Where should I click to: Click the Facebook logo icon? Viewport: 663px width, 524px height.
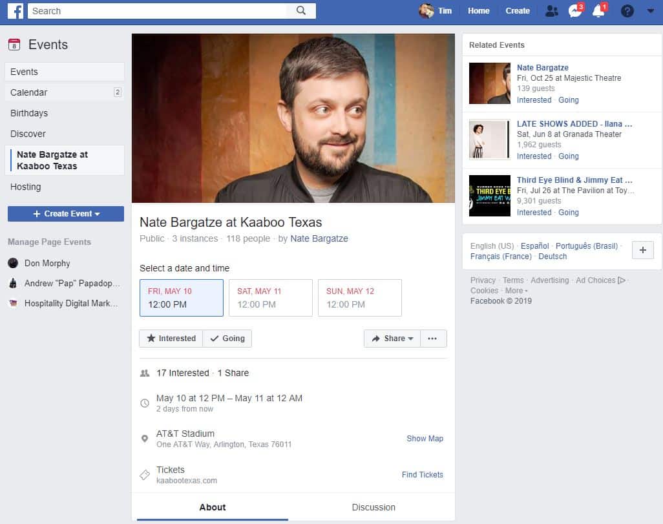tap(16, 11)
